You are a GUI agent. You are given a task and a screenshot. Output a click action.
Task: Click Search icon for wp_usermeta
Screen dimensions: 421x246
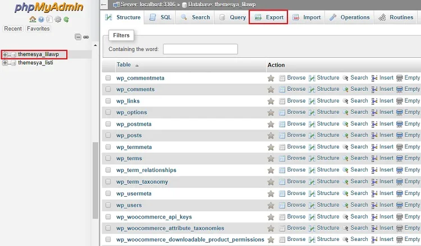click(346, 193)
